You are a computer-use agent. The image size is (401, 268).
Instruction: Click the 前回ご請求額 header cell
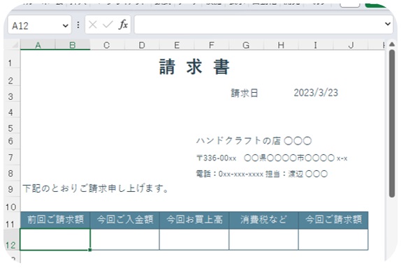tap(55, 220)
